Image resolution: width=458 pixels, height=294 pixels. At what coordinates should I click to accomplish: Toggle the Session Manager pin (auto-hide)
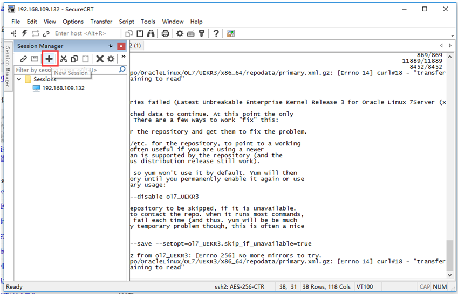111,46
